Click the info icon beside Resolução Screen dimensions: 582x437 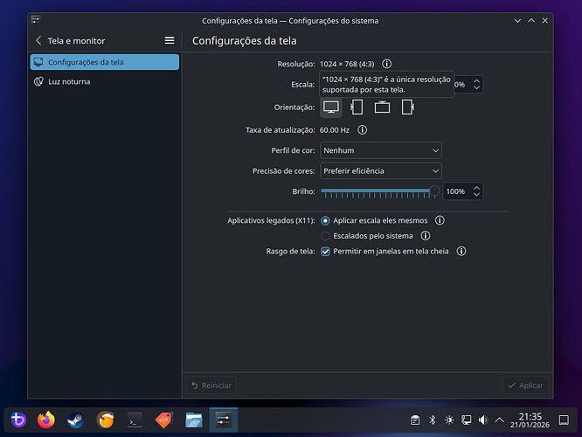pos(386,64)
